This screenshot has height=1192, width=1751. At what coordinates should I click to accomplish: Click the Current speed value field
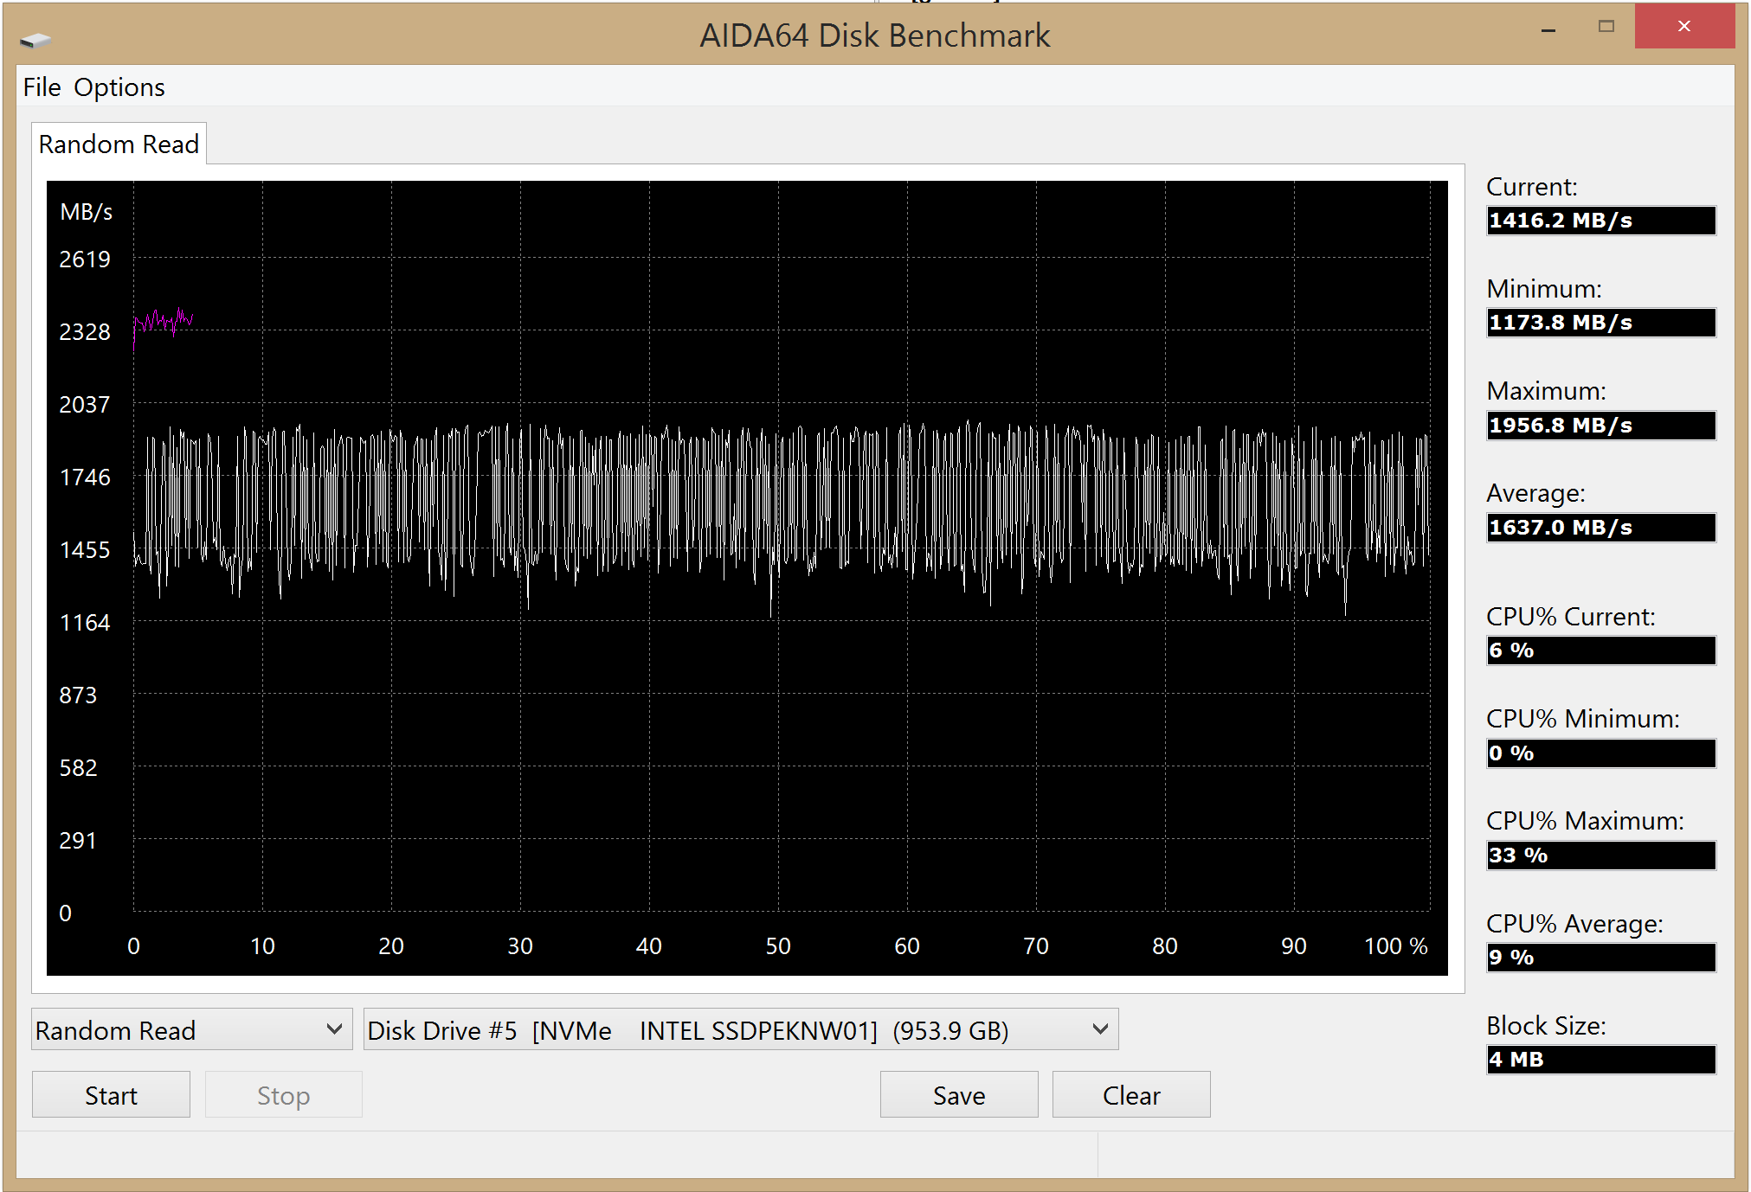click(1600, 221)
